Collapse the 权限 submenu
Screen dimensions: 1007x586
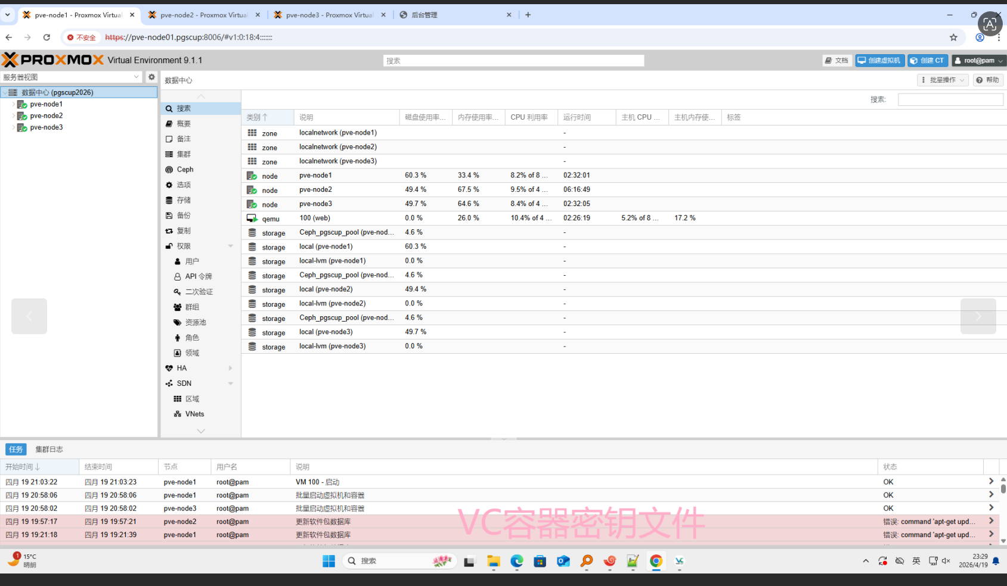coord(231,246)
